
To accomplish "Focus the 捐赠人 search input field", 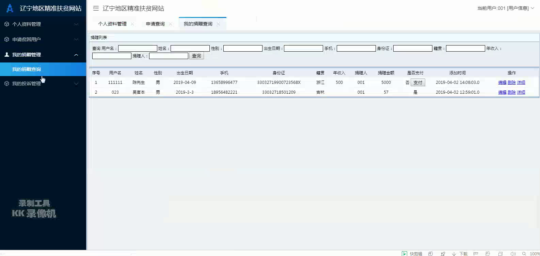I will pyautogui.click(x=169, y=56).
